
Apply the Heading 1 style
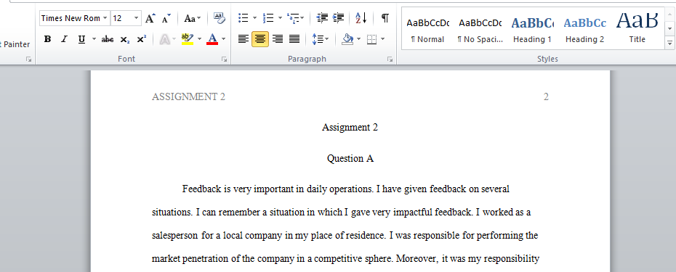[x=532, y=29]
